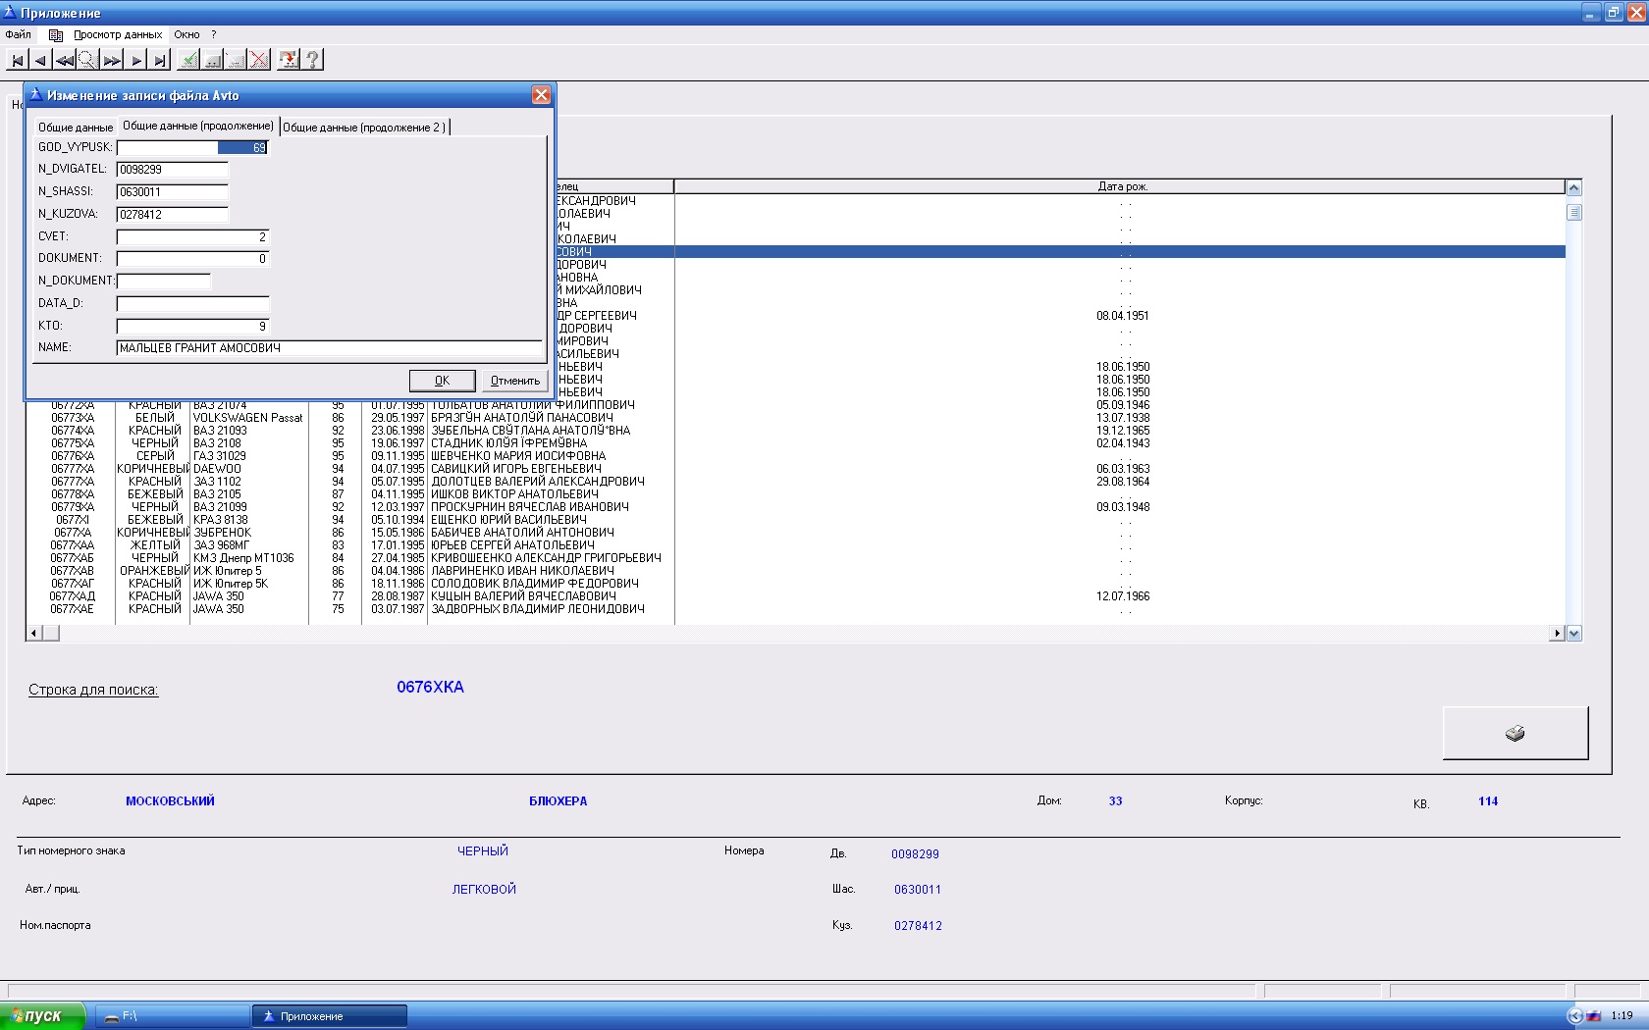Open the Файл menu
The height and width of the screenshot is (1030, 1649).
18,34
